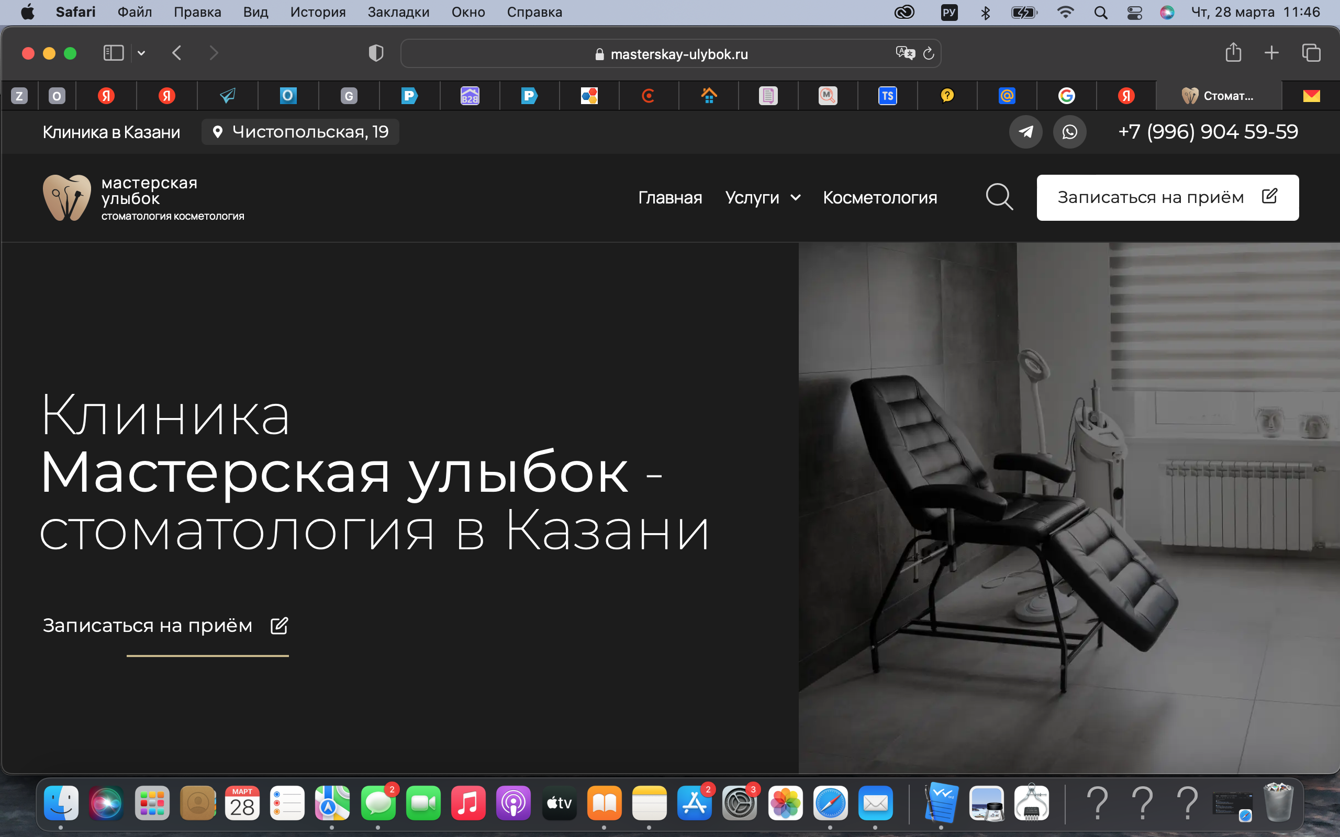Open Photos in the Dock
1340x837 pixels.
pyautogui.click(x=785, y=802)
